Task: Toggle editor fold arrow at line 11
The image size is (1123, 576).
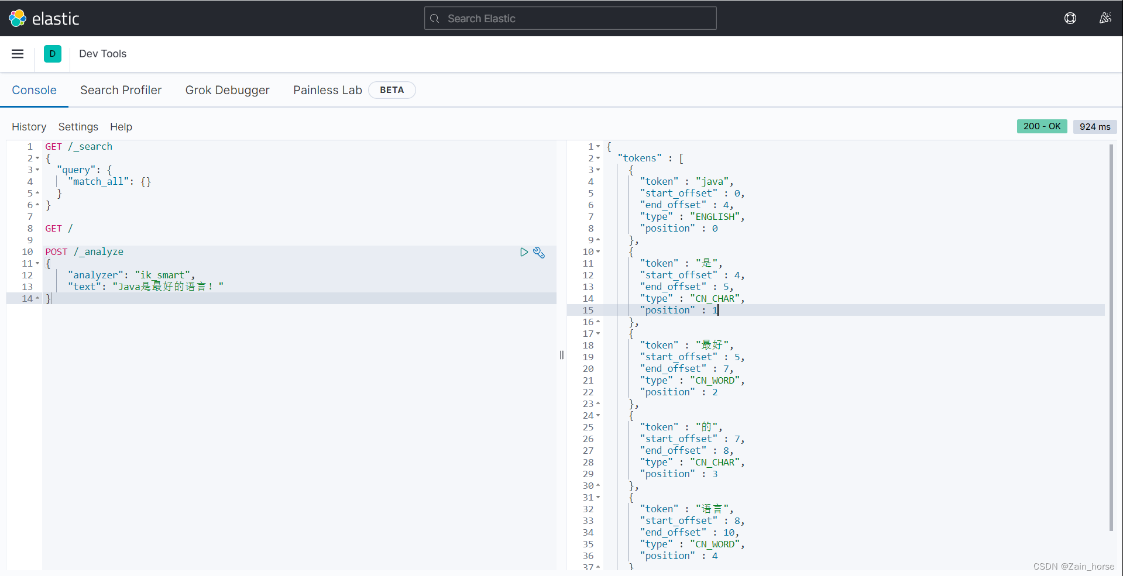Action: pyautogui.click(x=37, y=264)
